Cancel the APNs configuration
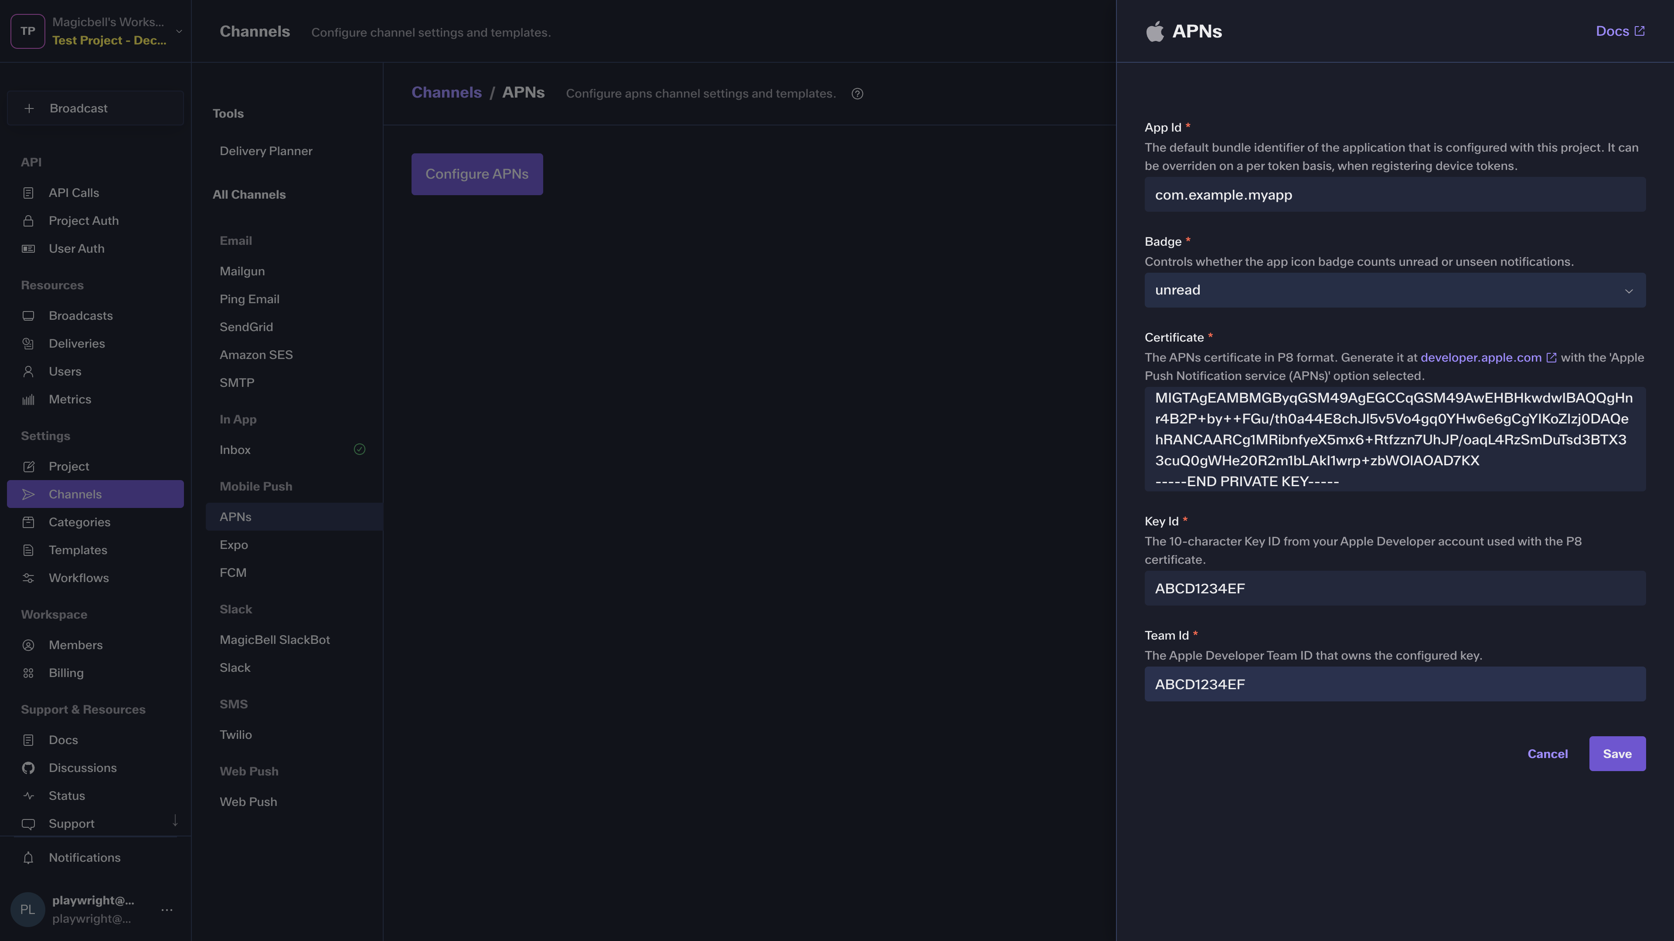This screenshot has width=1674, height=941. coord(1547,753)
